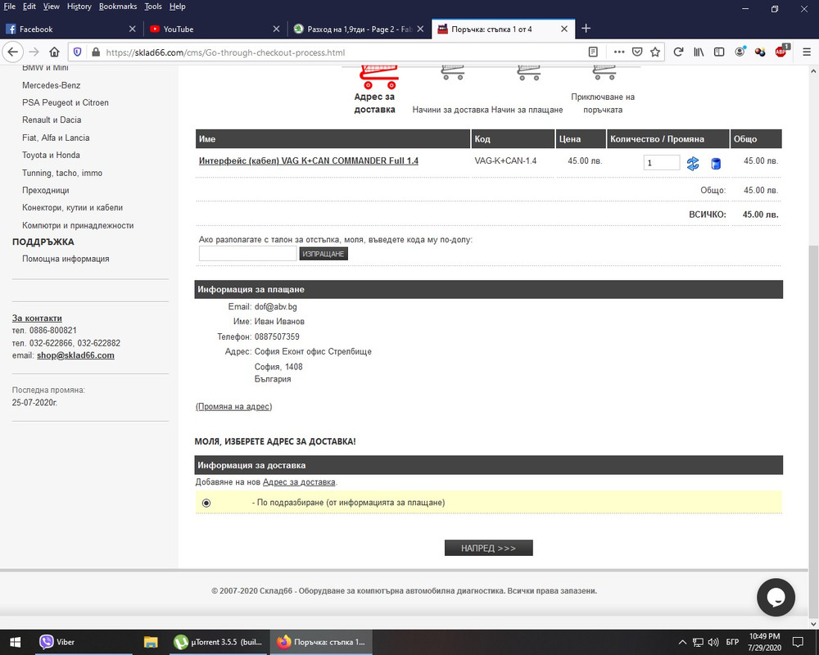Switch to the YouTube tab
This screenshot has height=655, width=819.
pyautogui.click(x=215, y=29)
